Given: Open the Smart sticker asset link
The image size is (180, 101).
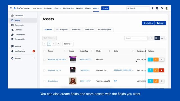Looking at the screenshot, I should click(x=53, y=81).
